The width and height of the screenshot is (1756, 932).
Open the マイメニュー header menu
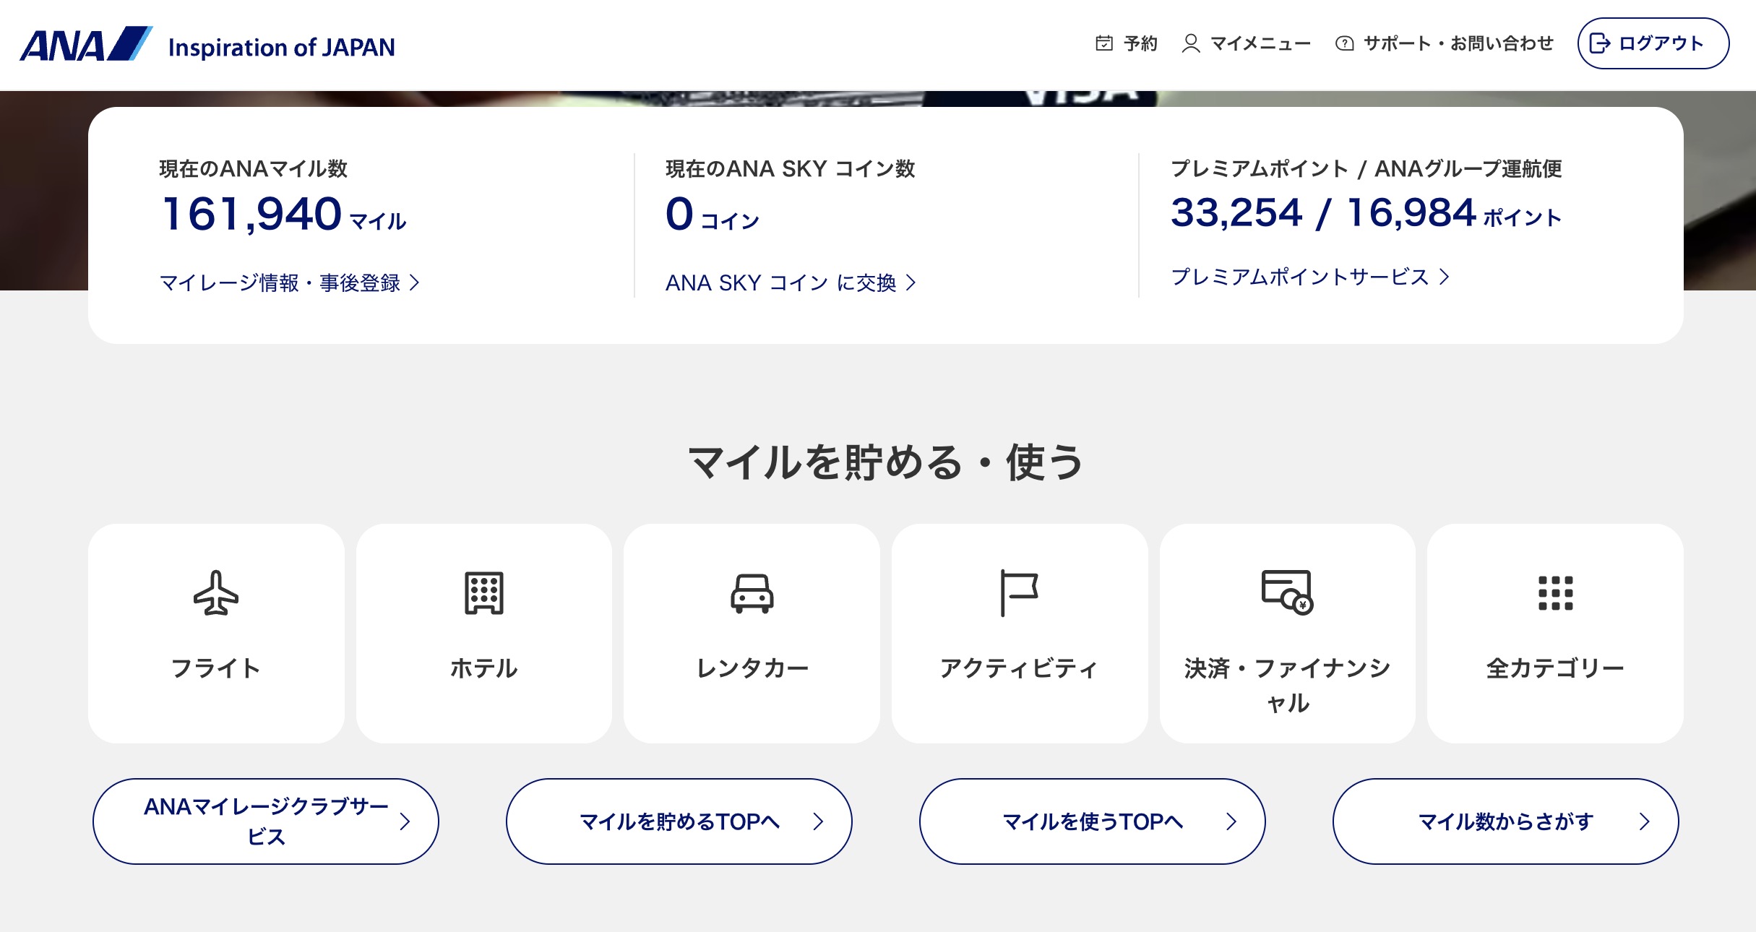click(1260, 43)
